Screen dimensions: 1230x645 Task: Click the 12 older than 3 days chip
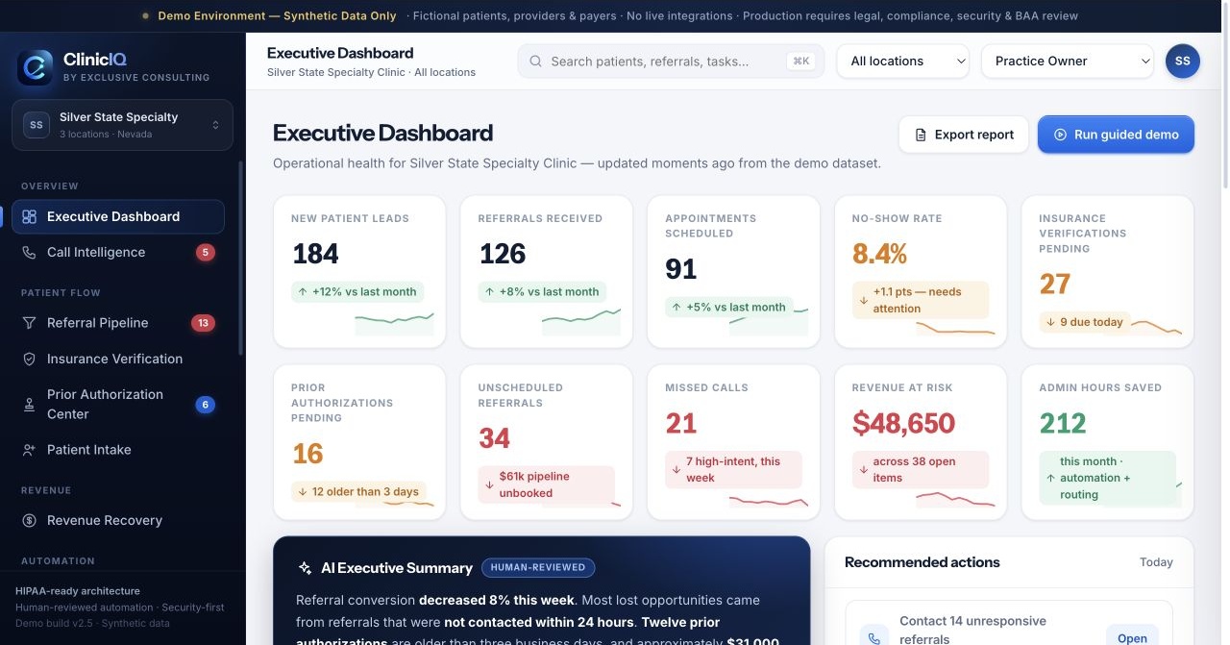pyautogui.click(x=358, y=492)
